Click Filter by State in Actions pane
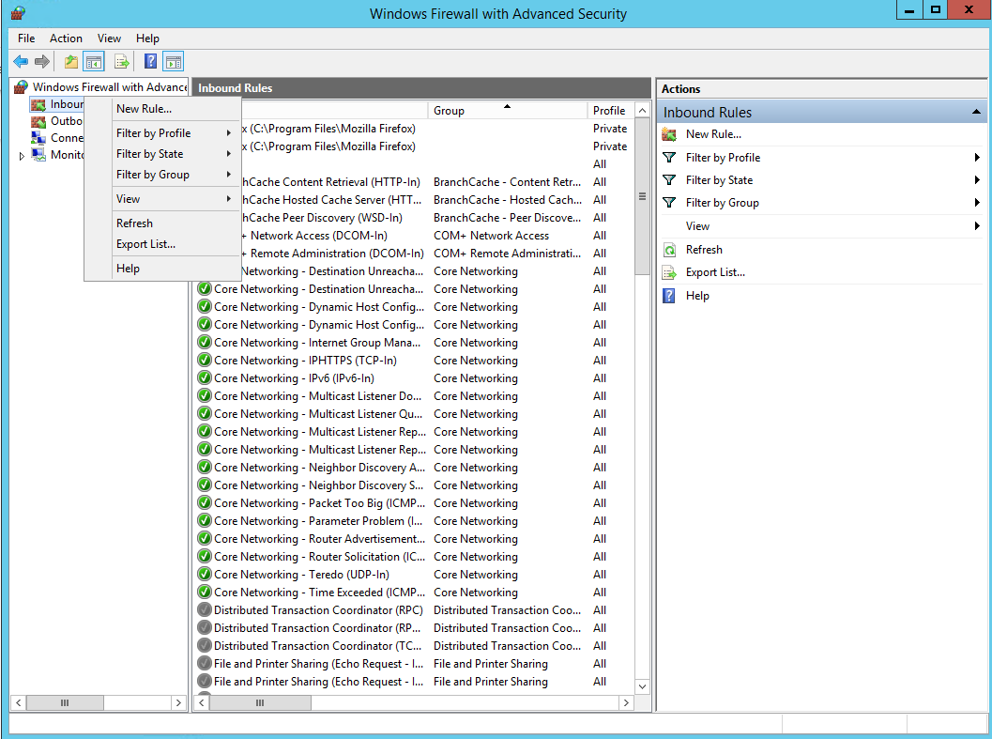 (719, 180)
